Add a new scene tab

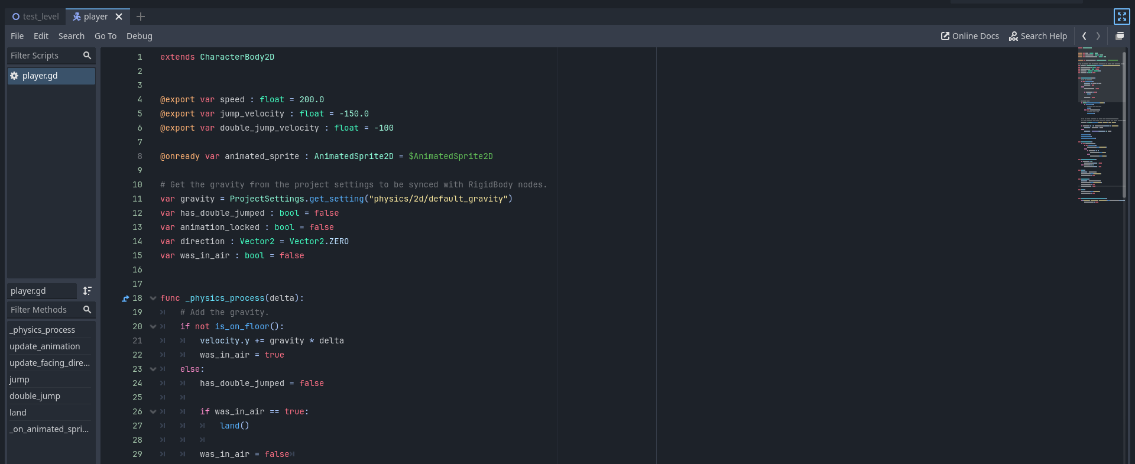point(141,17)
